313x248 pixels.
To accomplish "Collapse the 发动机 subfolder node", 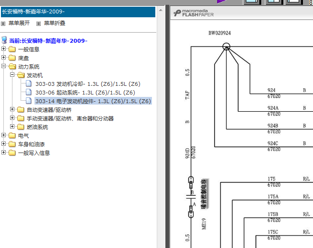I will pyautogui.click(x=12, y=74).
